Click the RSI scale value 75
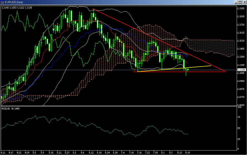247x155 pixels. point(239,117)
